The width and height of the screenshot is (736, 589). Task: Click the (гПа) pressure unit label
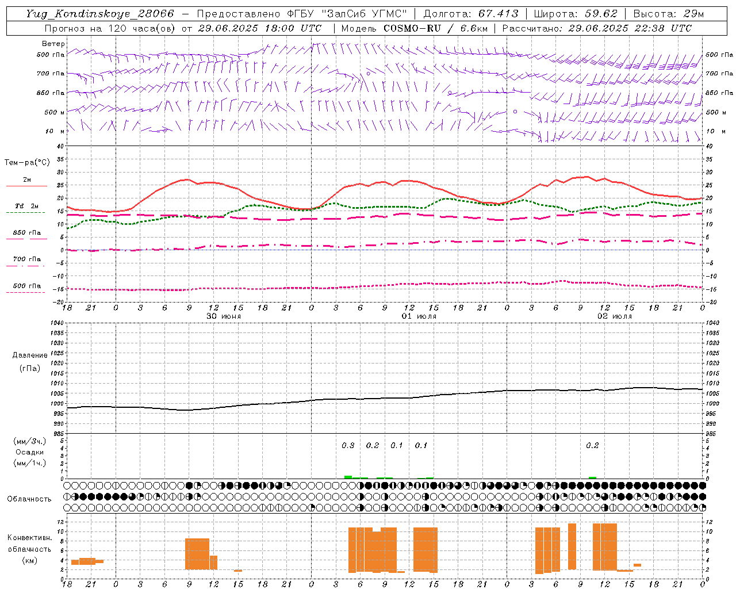click(29, 369)
